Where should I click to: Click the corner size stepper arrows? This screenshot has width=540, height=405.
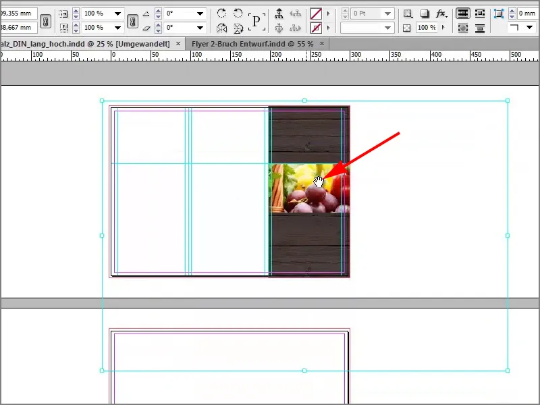512,13
